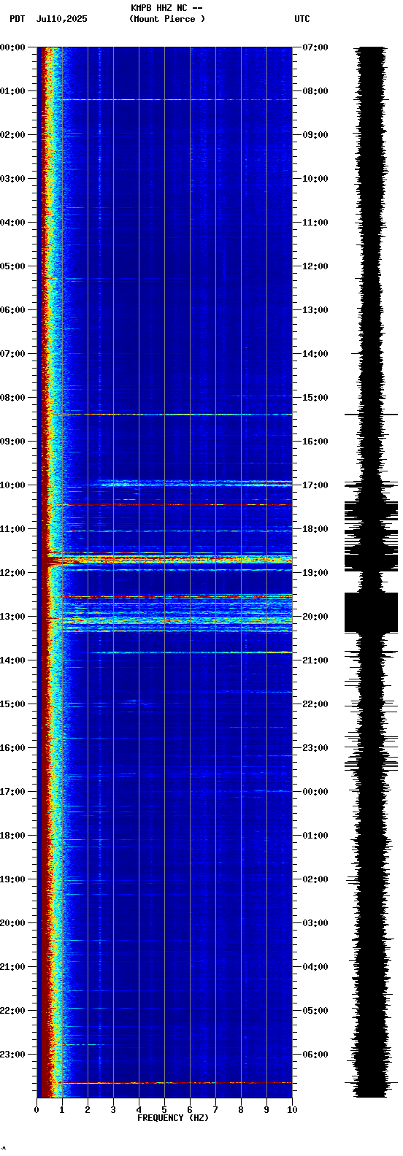
Task: Click the 07:00 UTC time label
Action: click(315, 47)
